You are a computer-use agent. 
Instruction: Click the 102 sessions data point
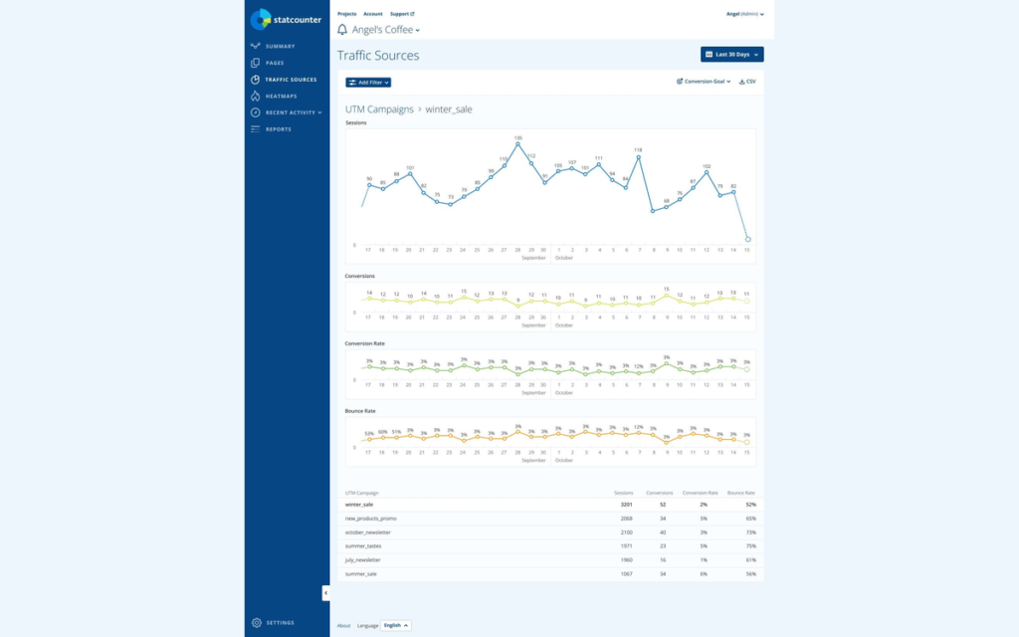pos(707,173)
